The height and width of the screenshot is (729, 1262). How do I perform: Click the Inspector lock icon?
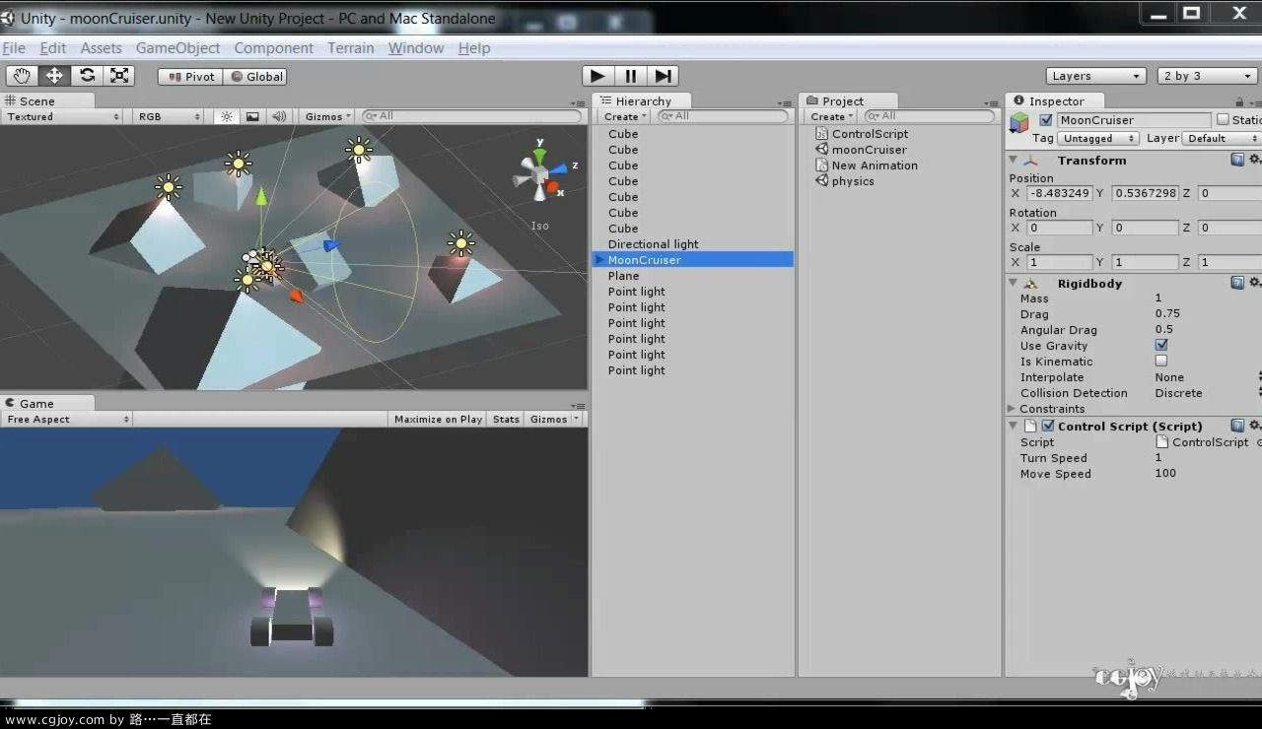click(x=1239, y=101)
